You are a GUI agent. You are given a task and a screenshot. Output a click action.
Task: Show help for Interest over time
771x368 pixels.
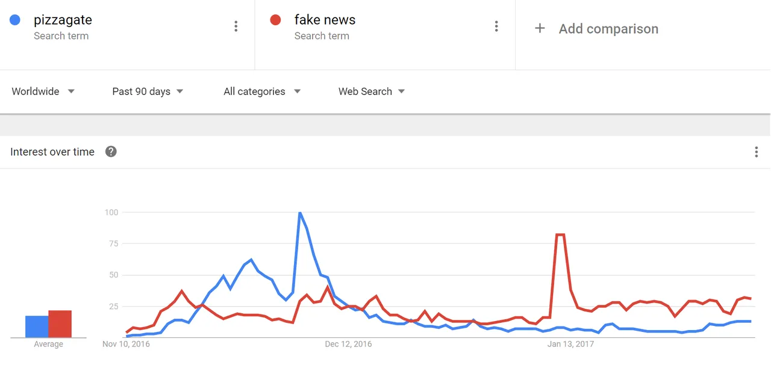pos(111,152)
